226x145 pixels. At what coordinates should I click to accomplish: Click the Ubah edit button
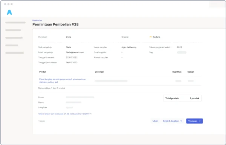(x=155, y=121)
